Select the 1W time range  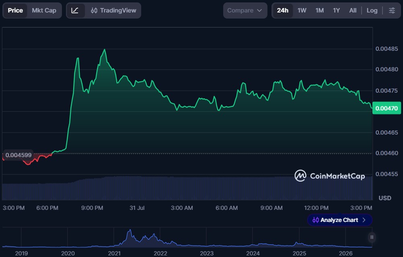click(302, 10)
